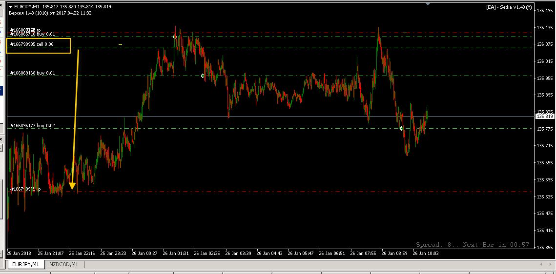Screen dimensions: 556x274
Task: Click the chart shift triangle at top edge
Action: click(x=428, y=3)
